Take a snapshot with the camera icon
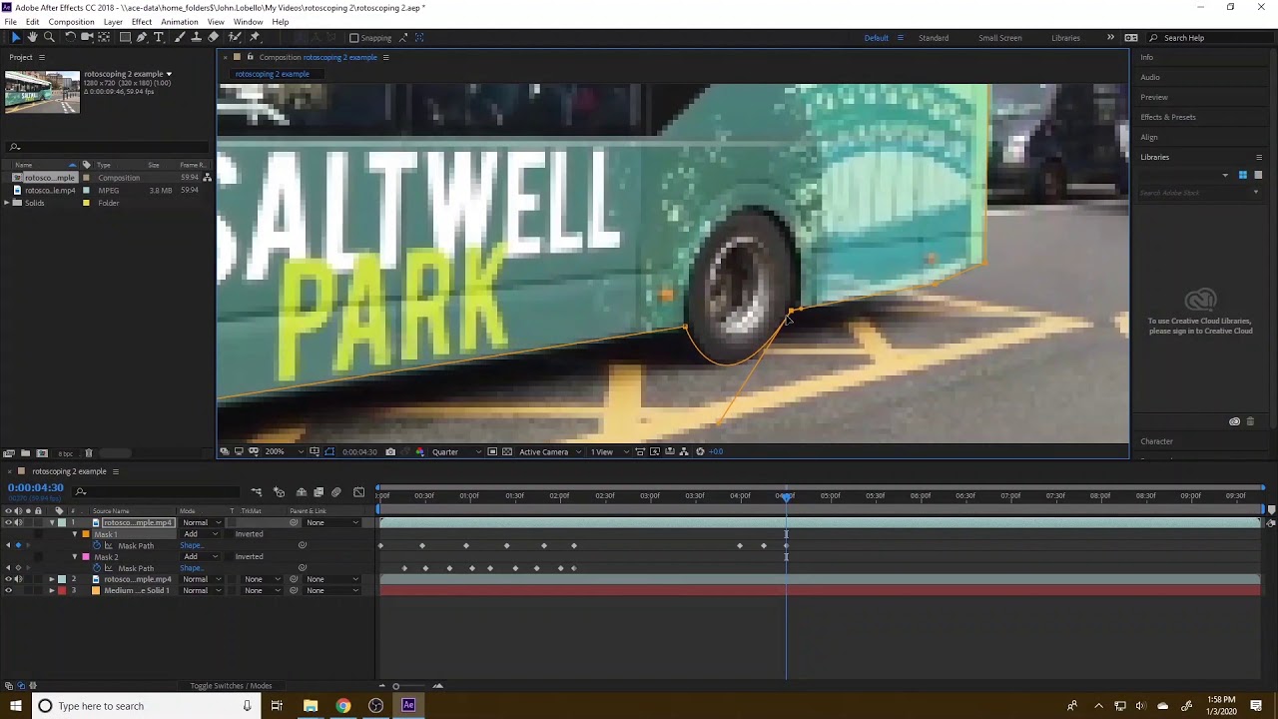Image resolution: width=1278 pixels, height=719 pixels. coord(390,451)
